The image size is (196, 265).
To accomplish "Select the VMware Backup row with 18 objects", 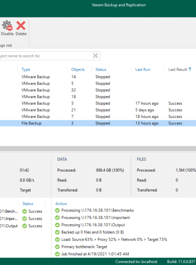I will pos(98,97).
